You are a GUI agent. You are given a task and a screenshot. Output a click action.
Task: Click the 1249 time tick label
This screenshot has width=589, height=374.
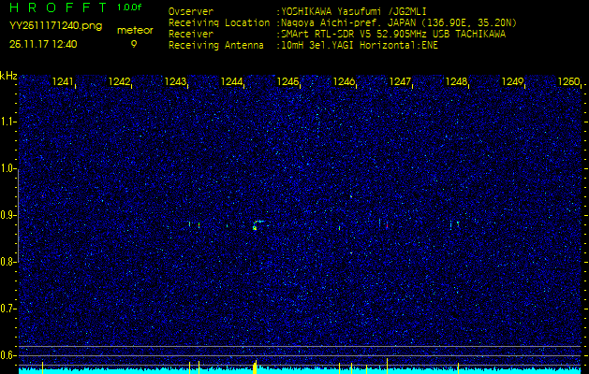512,81
